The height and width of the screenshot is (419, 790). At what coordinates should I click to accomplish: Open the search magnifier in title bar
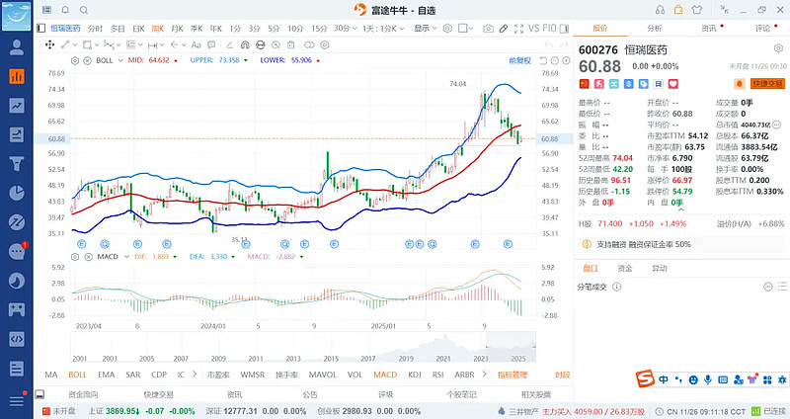tap(84, 10)
